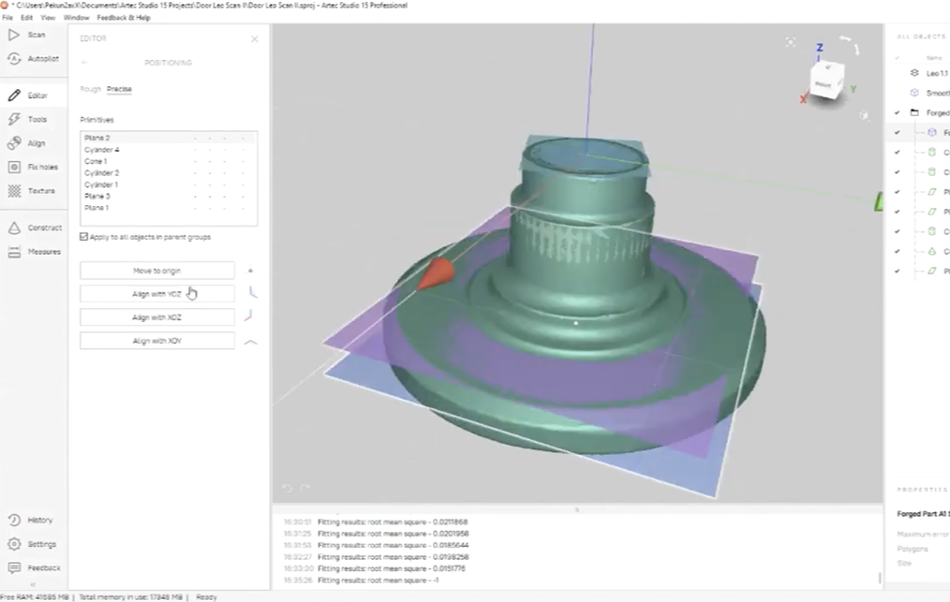Switch to the Rough positioning tab

tap(90, 89)
